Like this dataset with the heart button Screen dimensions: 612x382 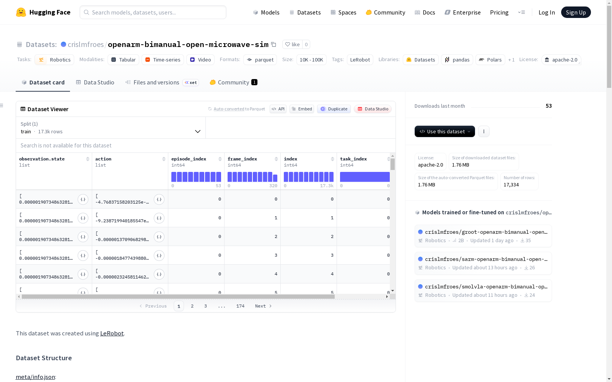[292, 44]
